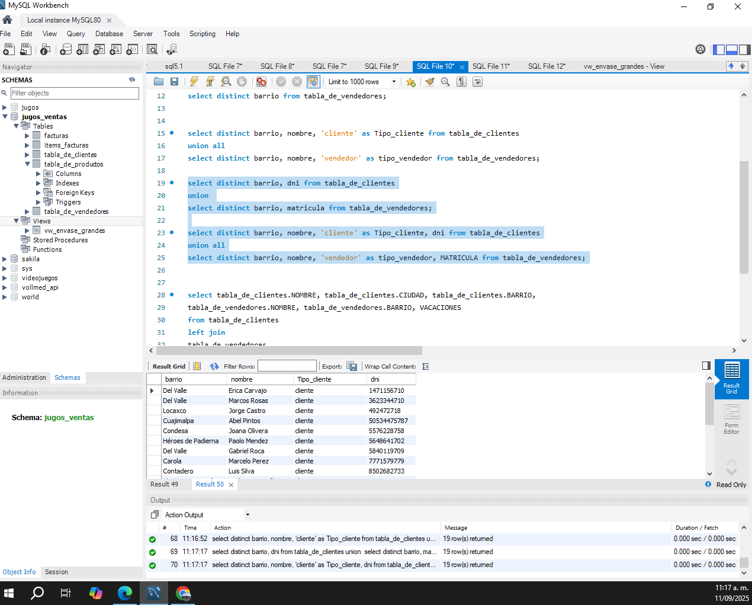Collapse the tabla_de_productos table

click(27, 164)
